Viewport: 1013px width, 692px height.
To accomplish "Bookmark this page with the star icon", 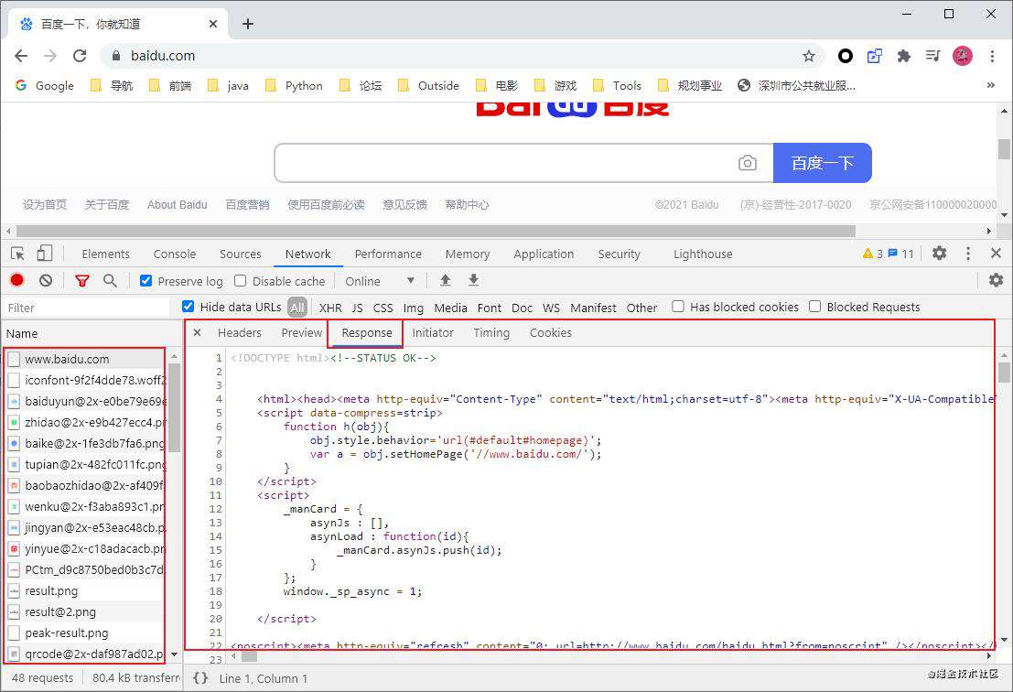I will pos(809,56).
